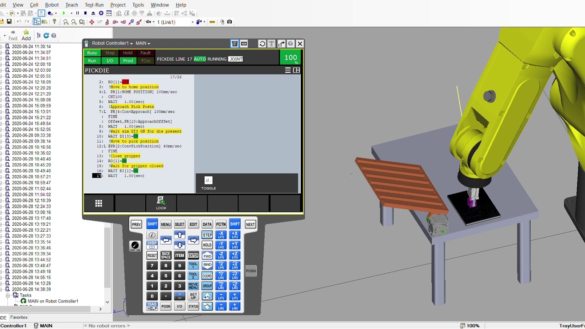Open the Robot Controller1 dropdown
Viewport: 585px width, 329px height.
click(112, 43)
